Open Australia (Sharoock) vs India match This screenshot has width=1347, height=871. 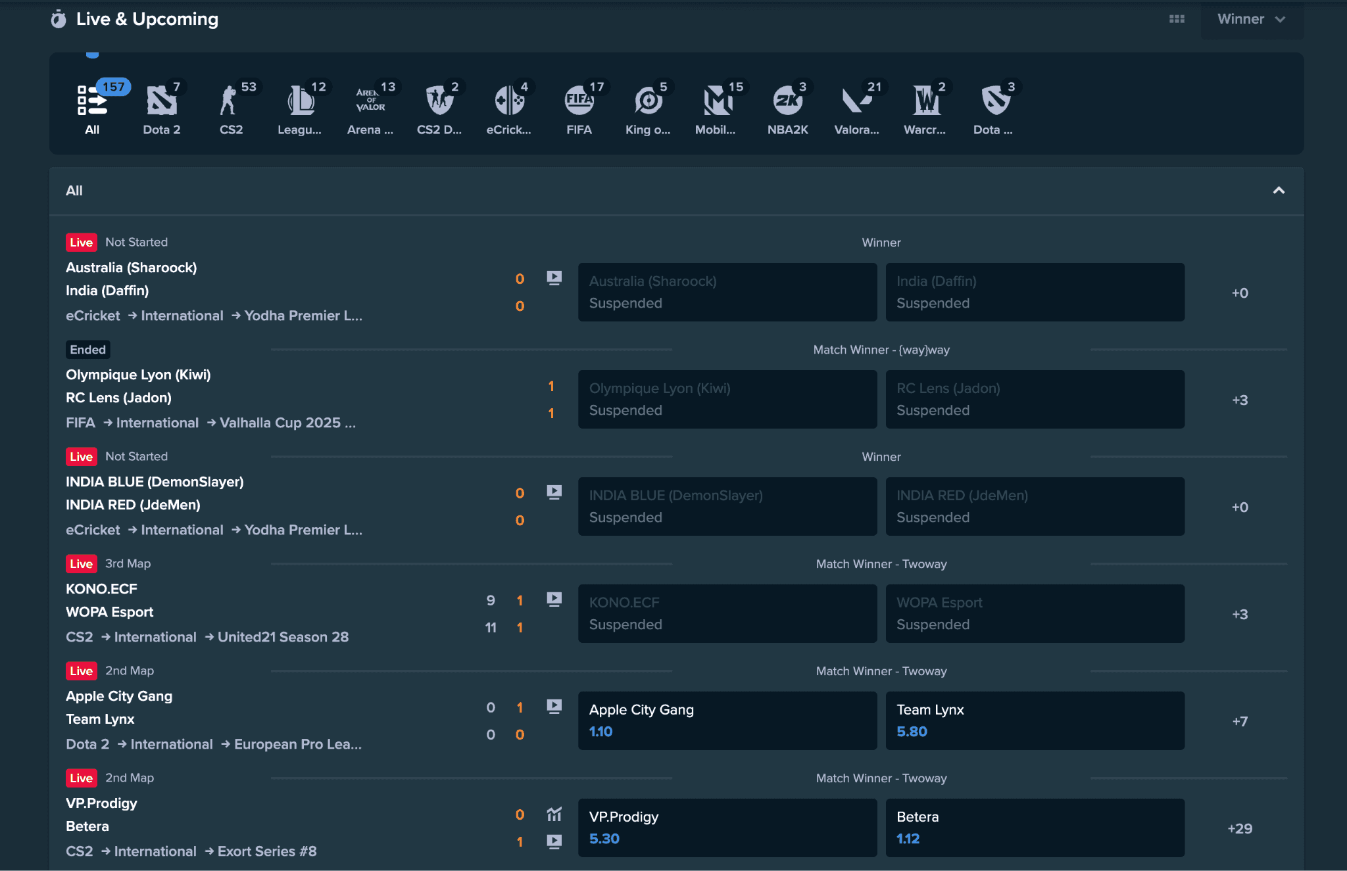pos(132,279)
